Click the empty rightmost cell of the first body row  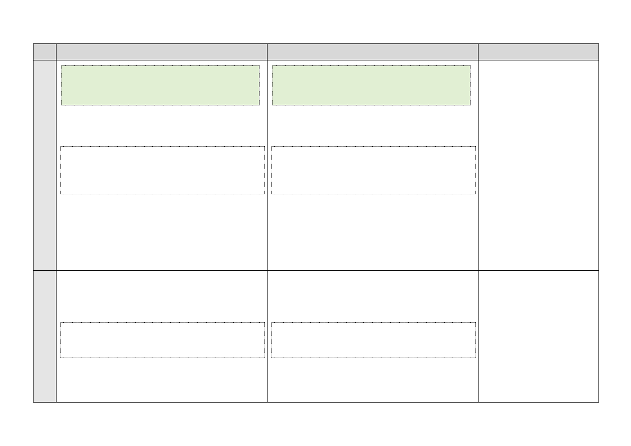(x=538, y=165)
